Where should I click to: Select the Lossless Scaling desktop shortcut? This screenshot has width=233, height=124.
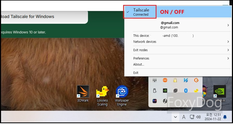102,96
